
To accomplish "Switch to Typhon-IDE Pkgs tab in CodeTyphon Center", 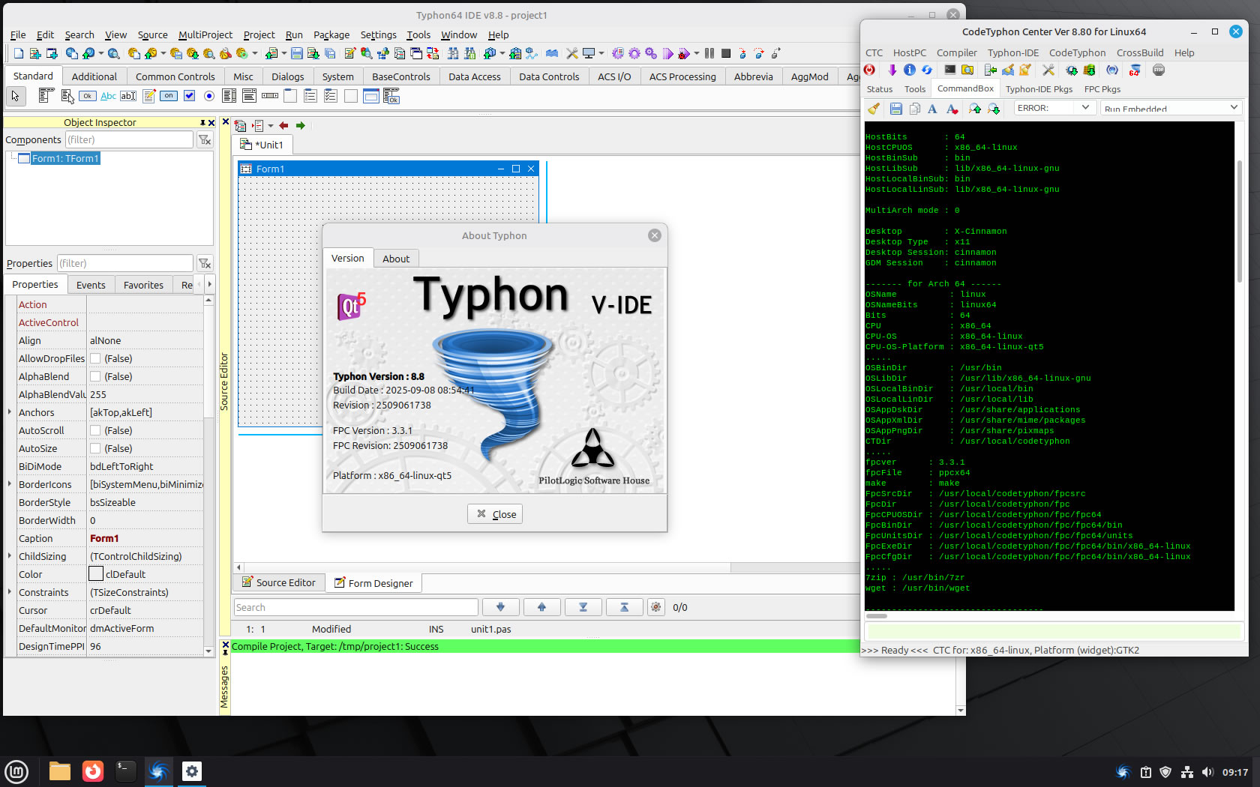I will point(1039,89).
